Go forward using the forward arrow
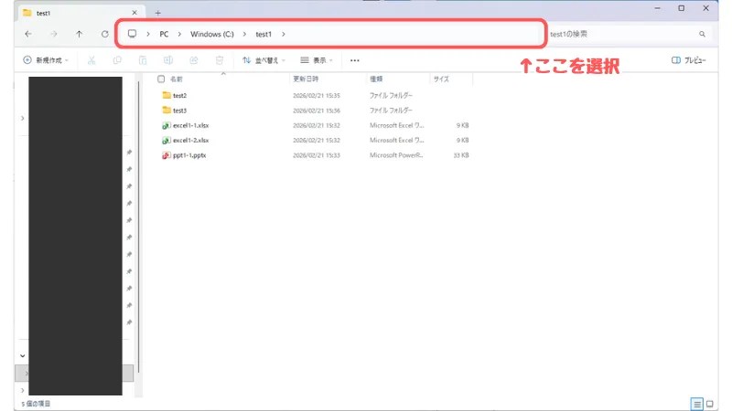The width and height of the screenshot is (732, 411). (54, 34)
